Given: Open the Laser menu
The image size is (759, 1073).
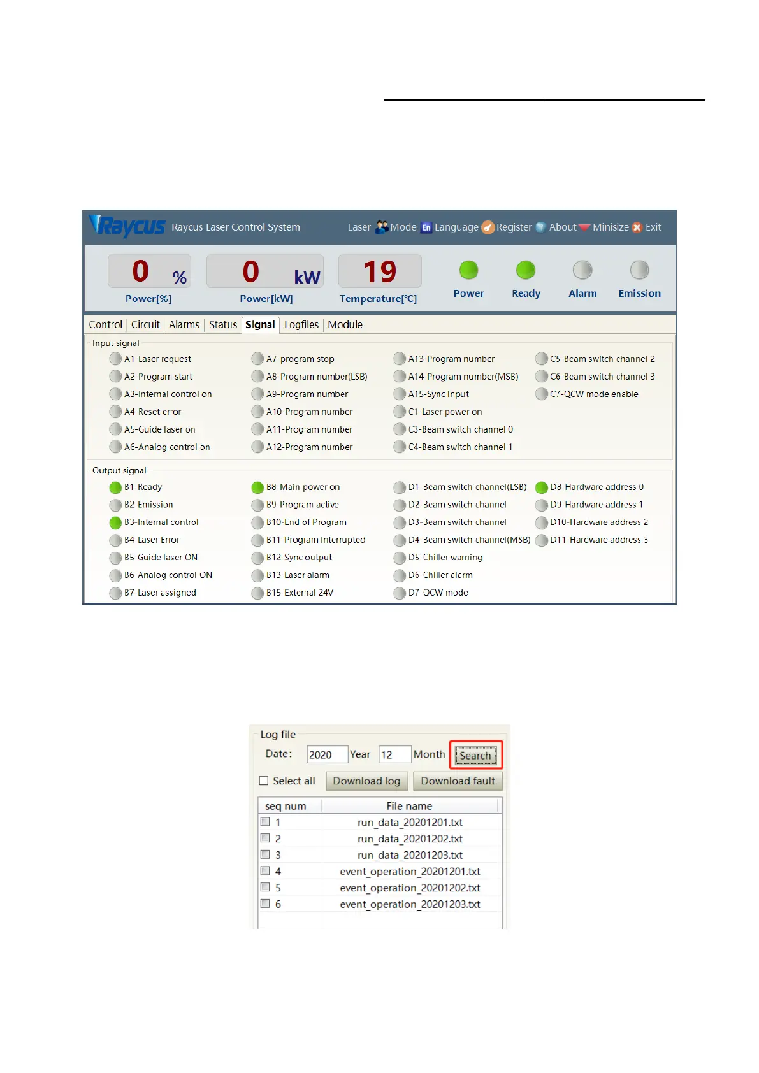Looking at the screenshot, I should (x=359, y=227).
